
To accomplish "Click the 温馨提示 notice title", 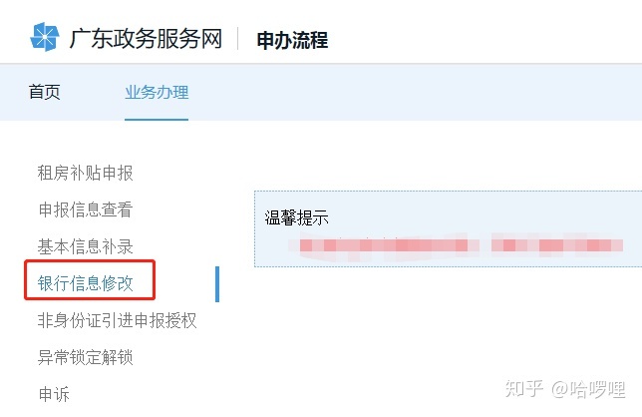I will pyautogui.click(x=296, y=217).
